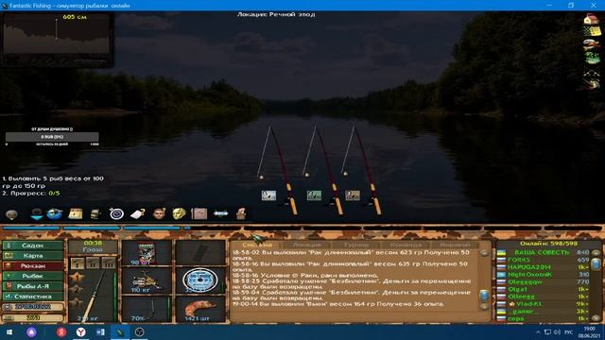Screen dimensions: 605x340
Task: Click the white tag with key icon
Action: (x=137, y=213)
